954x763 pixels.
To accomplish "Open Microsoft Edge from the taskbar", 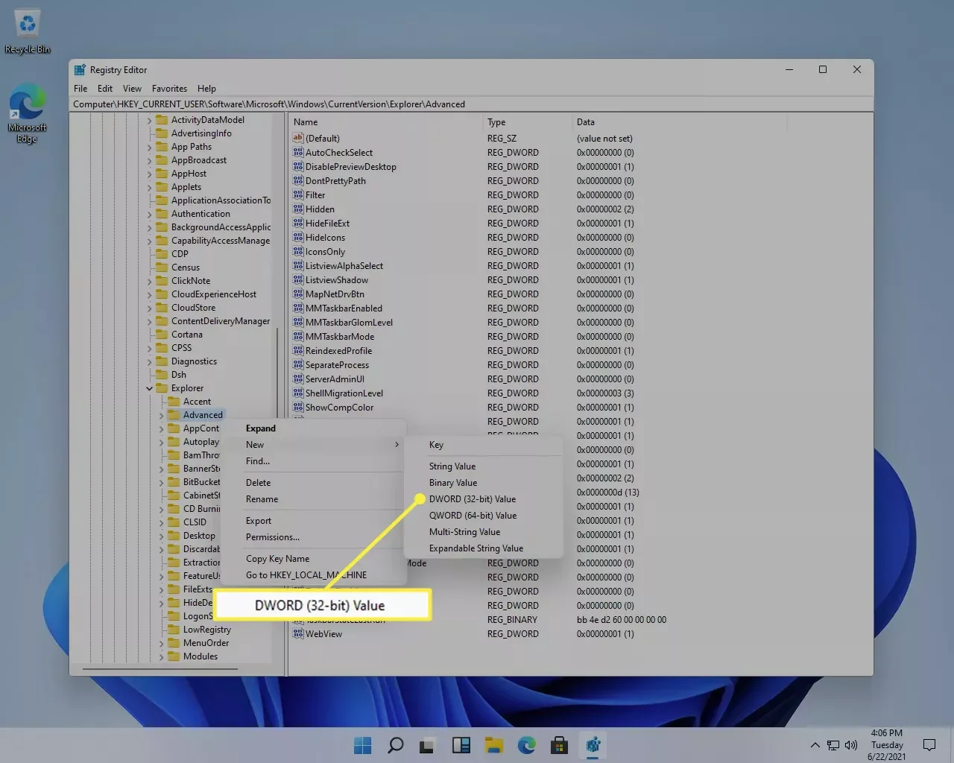I will coord(527,745).
